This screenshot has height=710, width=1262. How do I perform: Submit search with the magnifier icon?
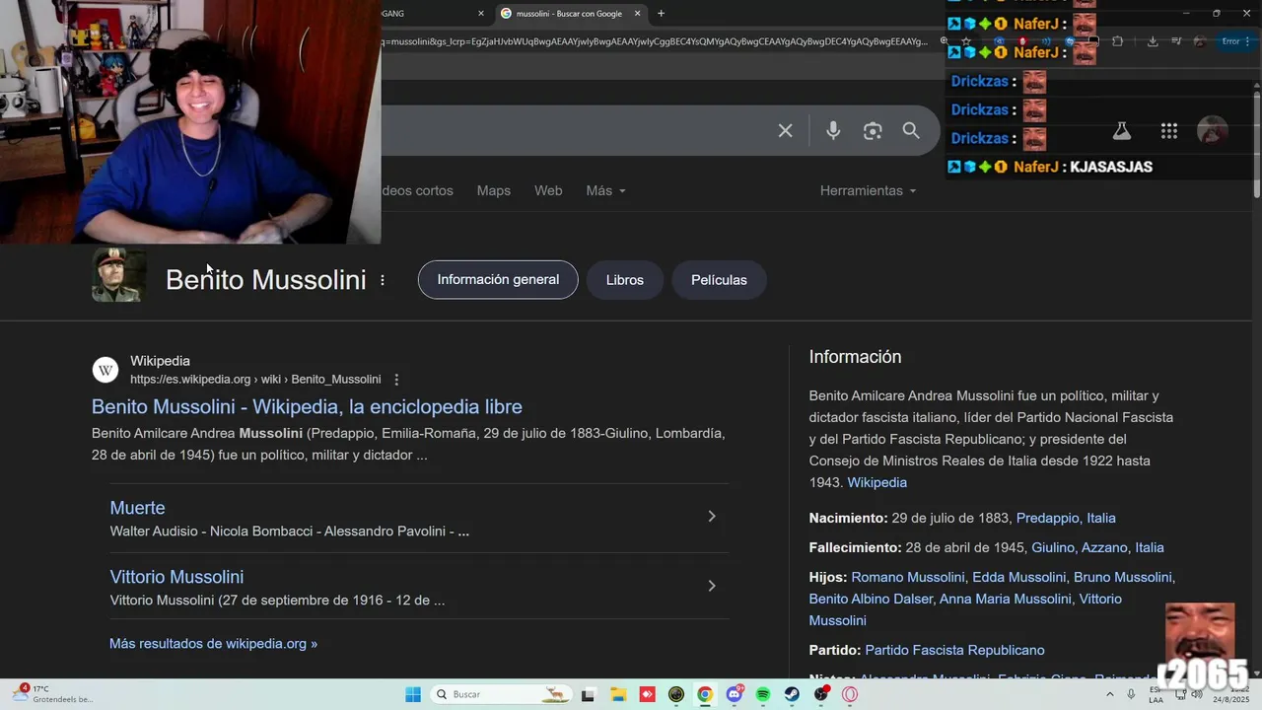point(911,130)
